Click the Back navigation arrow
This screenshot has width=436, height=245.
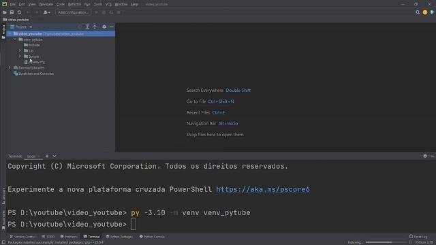point(28,12)
